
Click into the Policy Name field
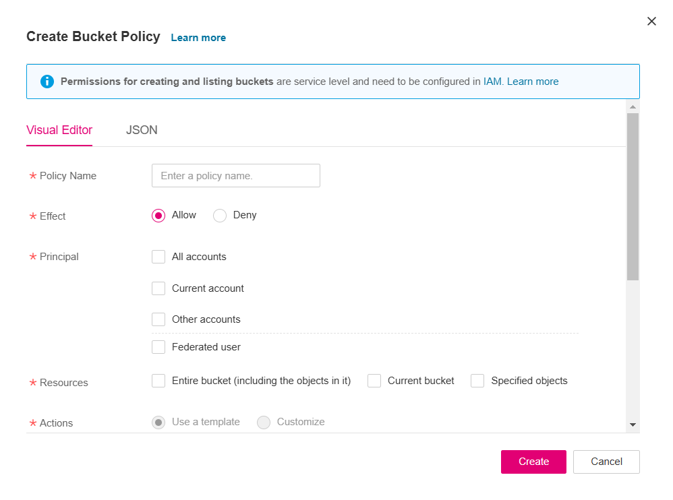coord(236,176)
